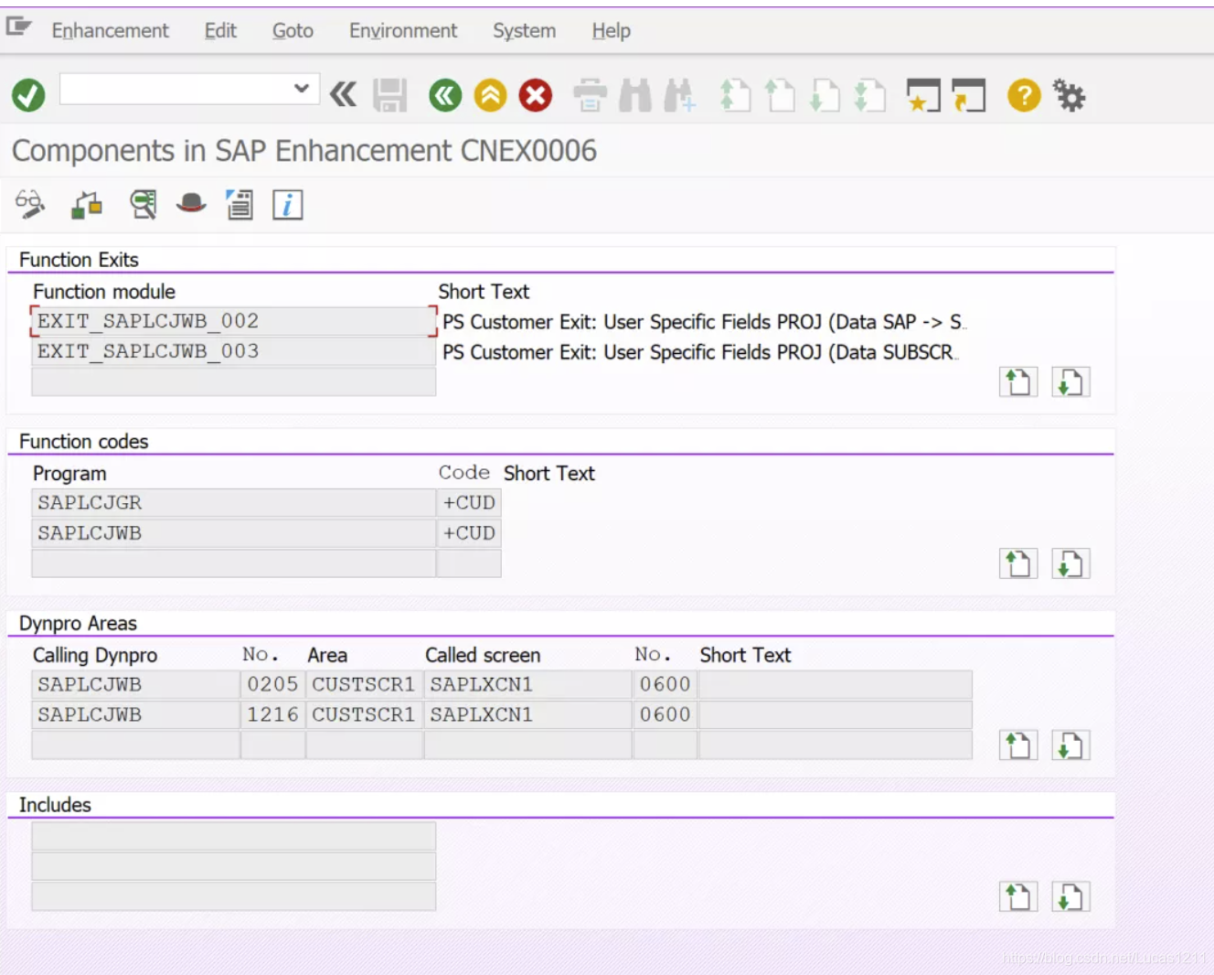This screenshot has width=1214, height=975.
Task: Select CUSTSCR1 area in 0205 row
Action: 365,684
